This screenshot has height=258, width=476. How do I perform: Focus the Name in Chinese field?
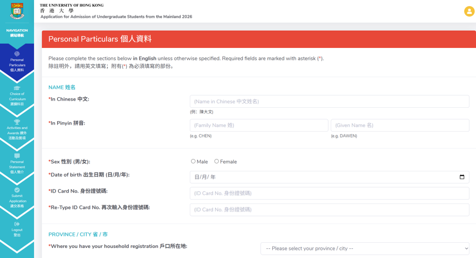tap(329, 101)
